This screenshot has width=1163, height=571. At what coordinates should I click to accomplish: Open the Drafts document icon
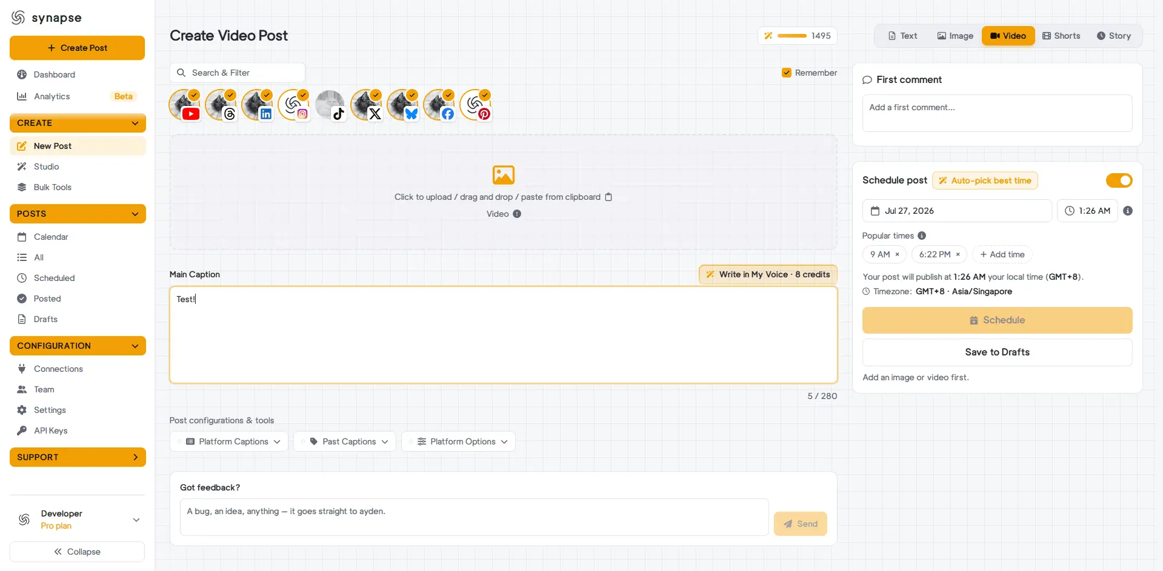(22, 319)
